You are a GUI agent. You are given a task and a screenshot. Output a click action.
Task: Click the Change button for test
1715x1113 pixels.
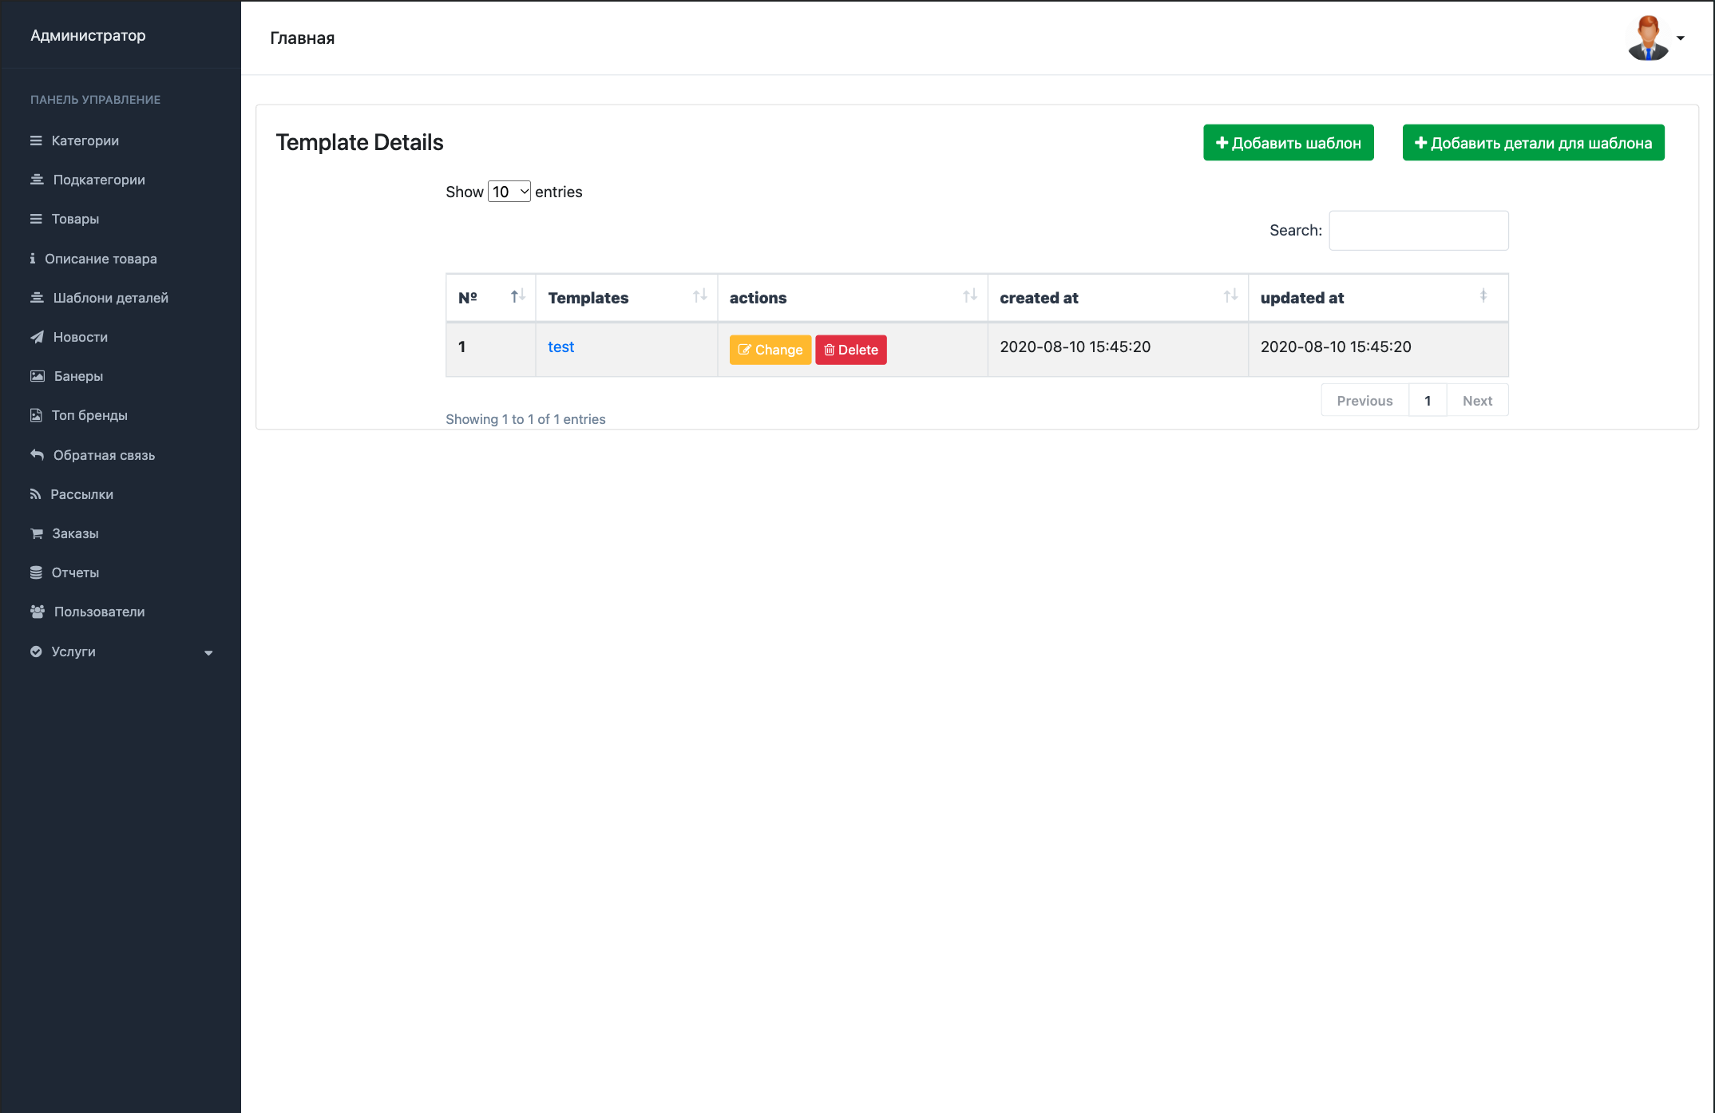tap(770, 350)
